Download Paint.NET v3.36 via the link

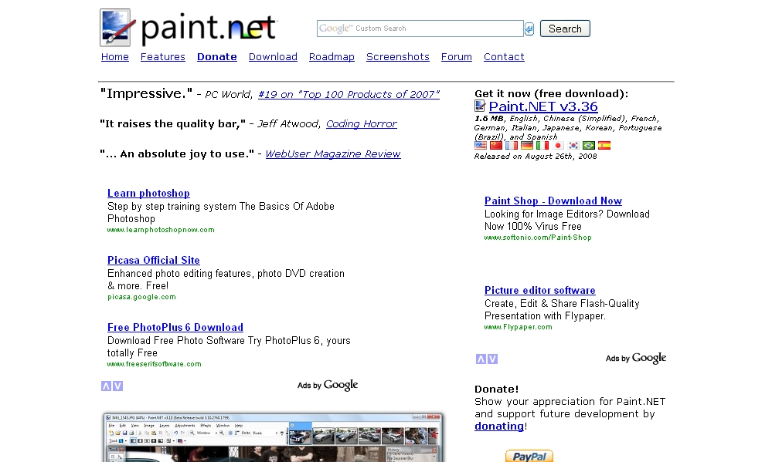click(543, 106)
